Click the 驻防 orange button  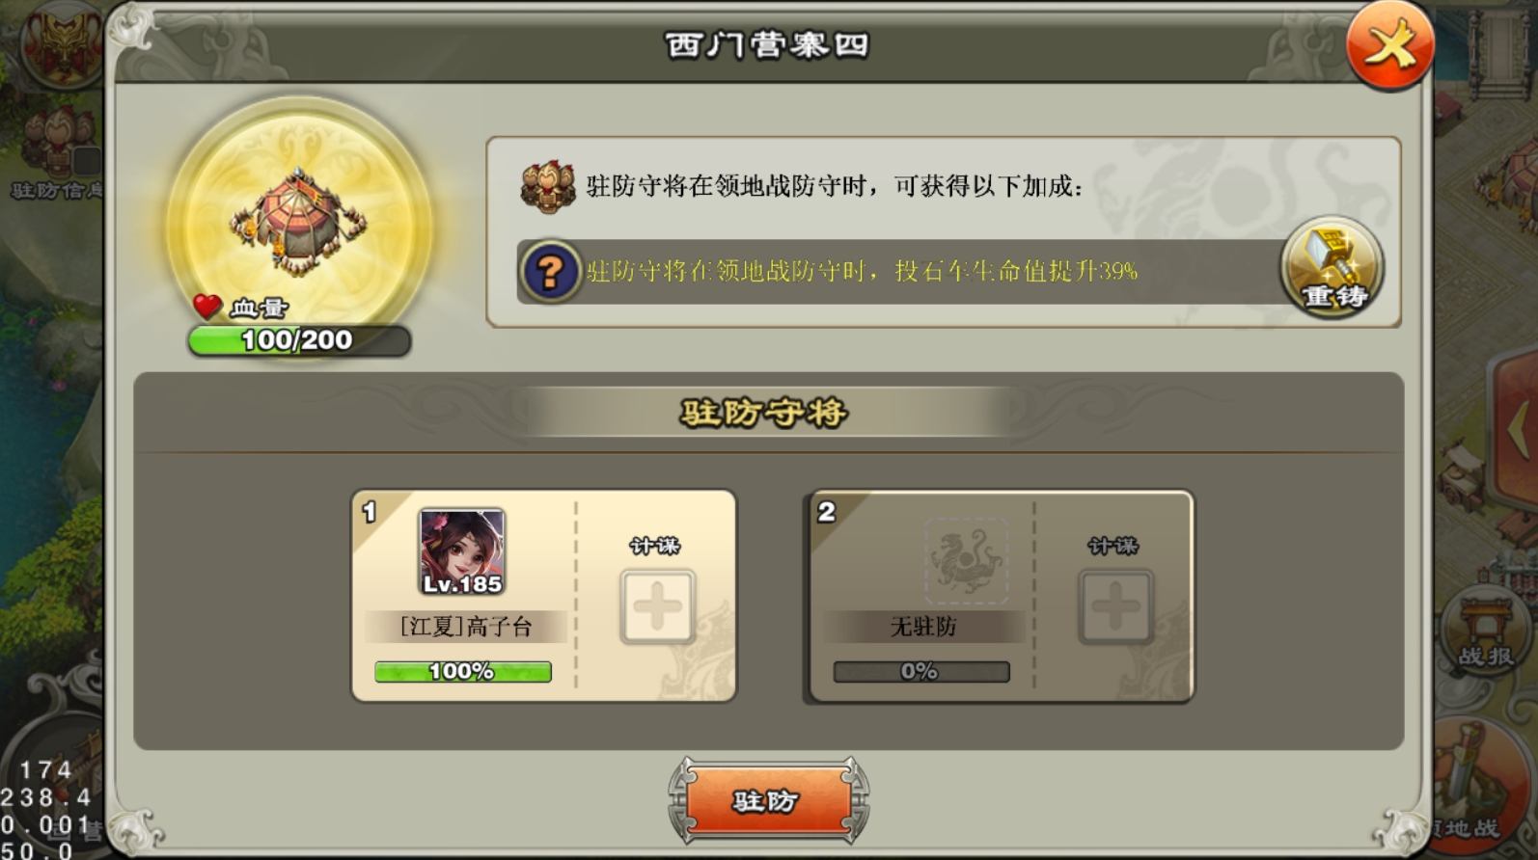coord(768,800)
